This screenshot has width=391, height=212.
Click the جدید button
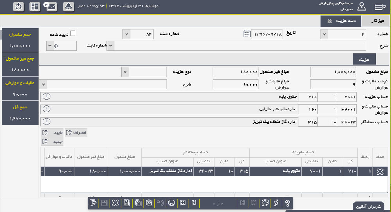53,141
